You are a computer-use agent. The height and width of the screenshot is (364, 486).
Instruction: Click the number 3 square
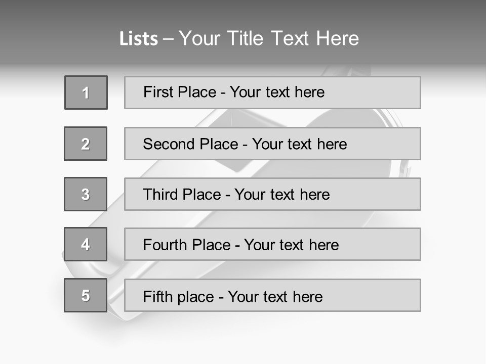point(86,194)
